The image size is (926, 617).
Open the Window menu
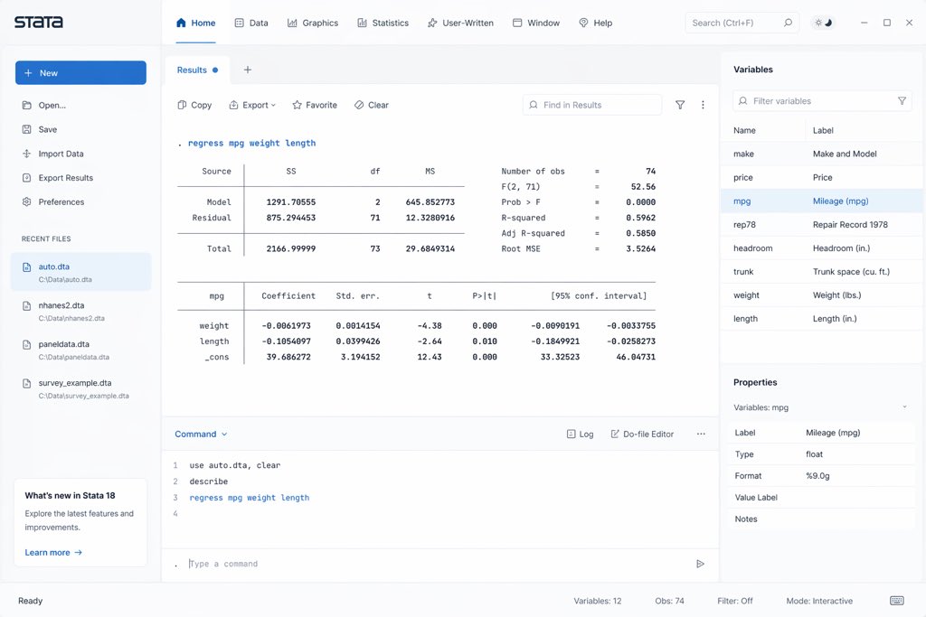pos(535,23)
